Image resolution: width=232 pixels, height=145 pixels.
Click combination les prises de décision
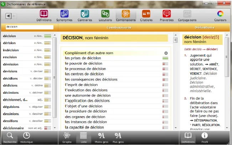click(x=83, y=58)
